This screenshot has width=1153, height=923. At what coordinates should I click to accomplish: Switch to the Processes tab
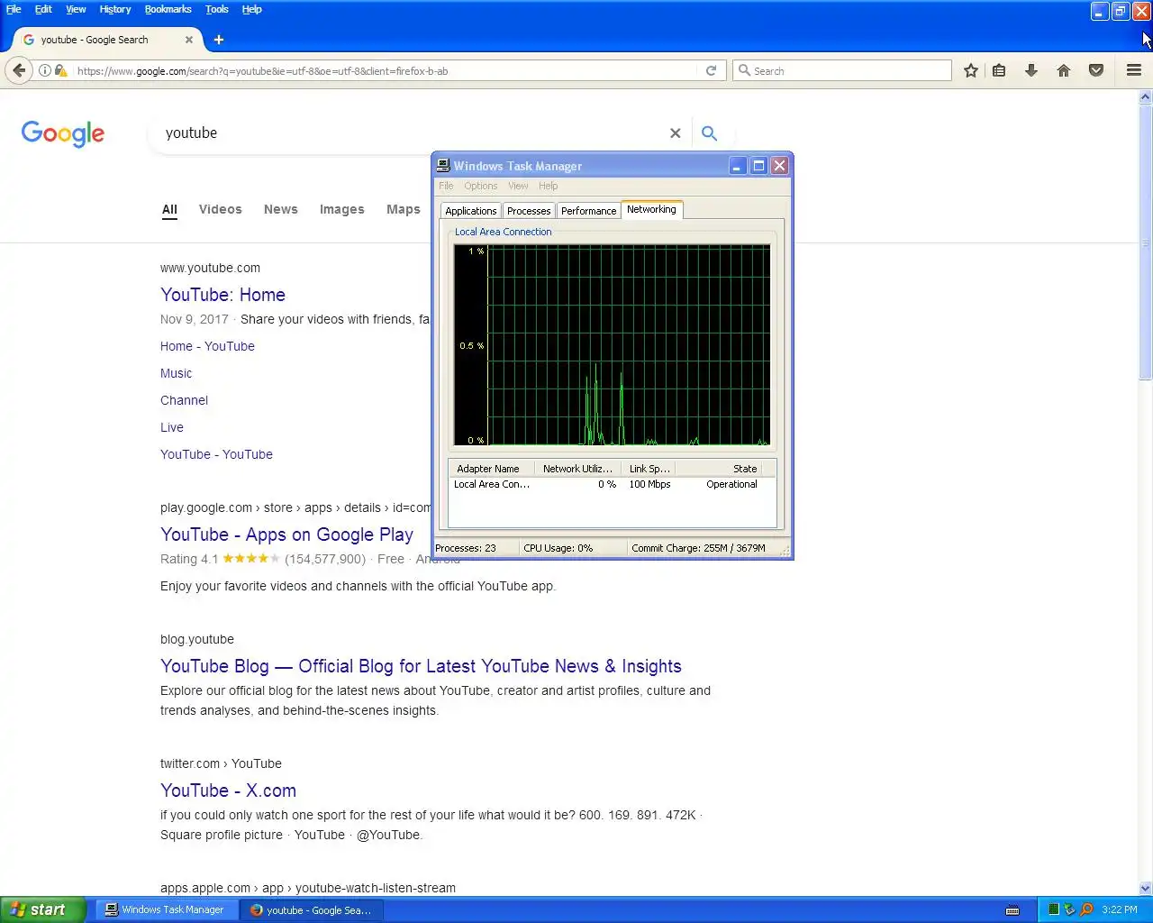click(x=529, y=211)
